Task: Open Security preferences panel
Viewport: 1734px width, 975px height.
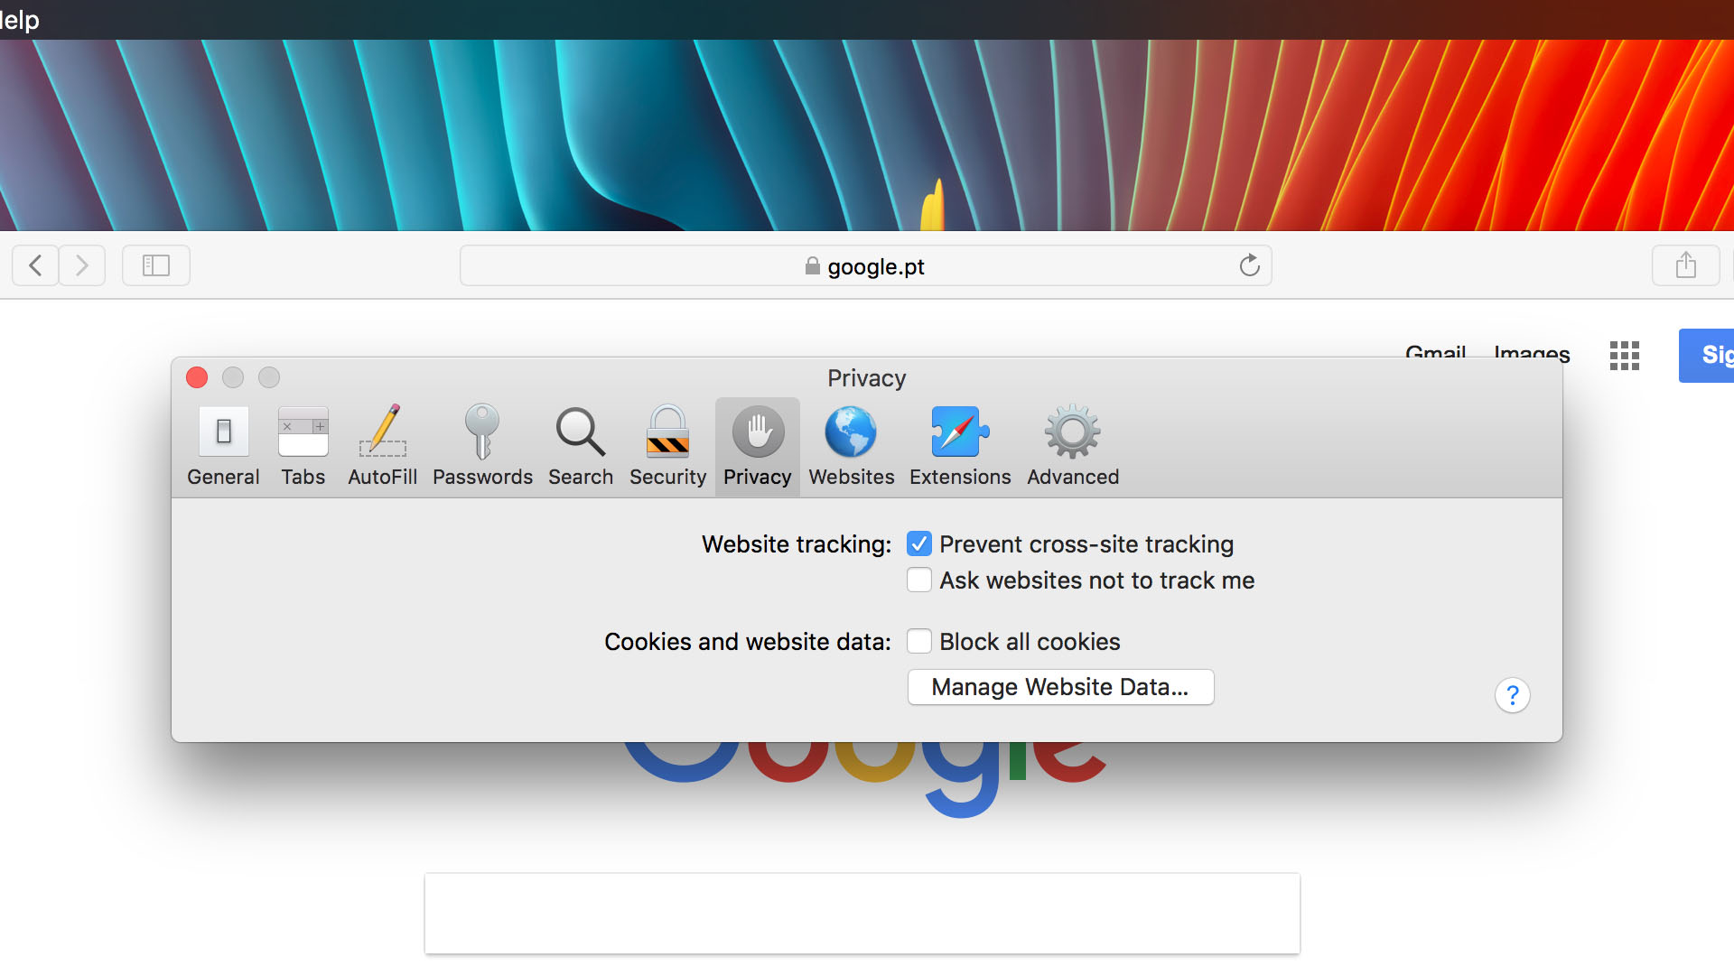Action: coord(667,447)
